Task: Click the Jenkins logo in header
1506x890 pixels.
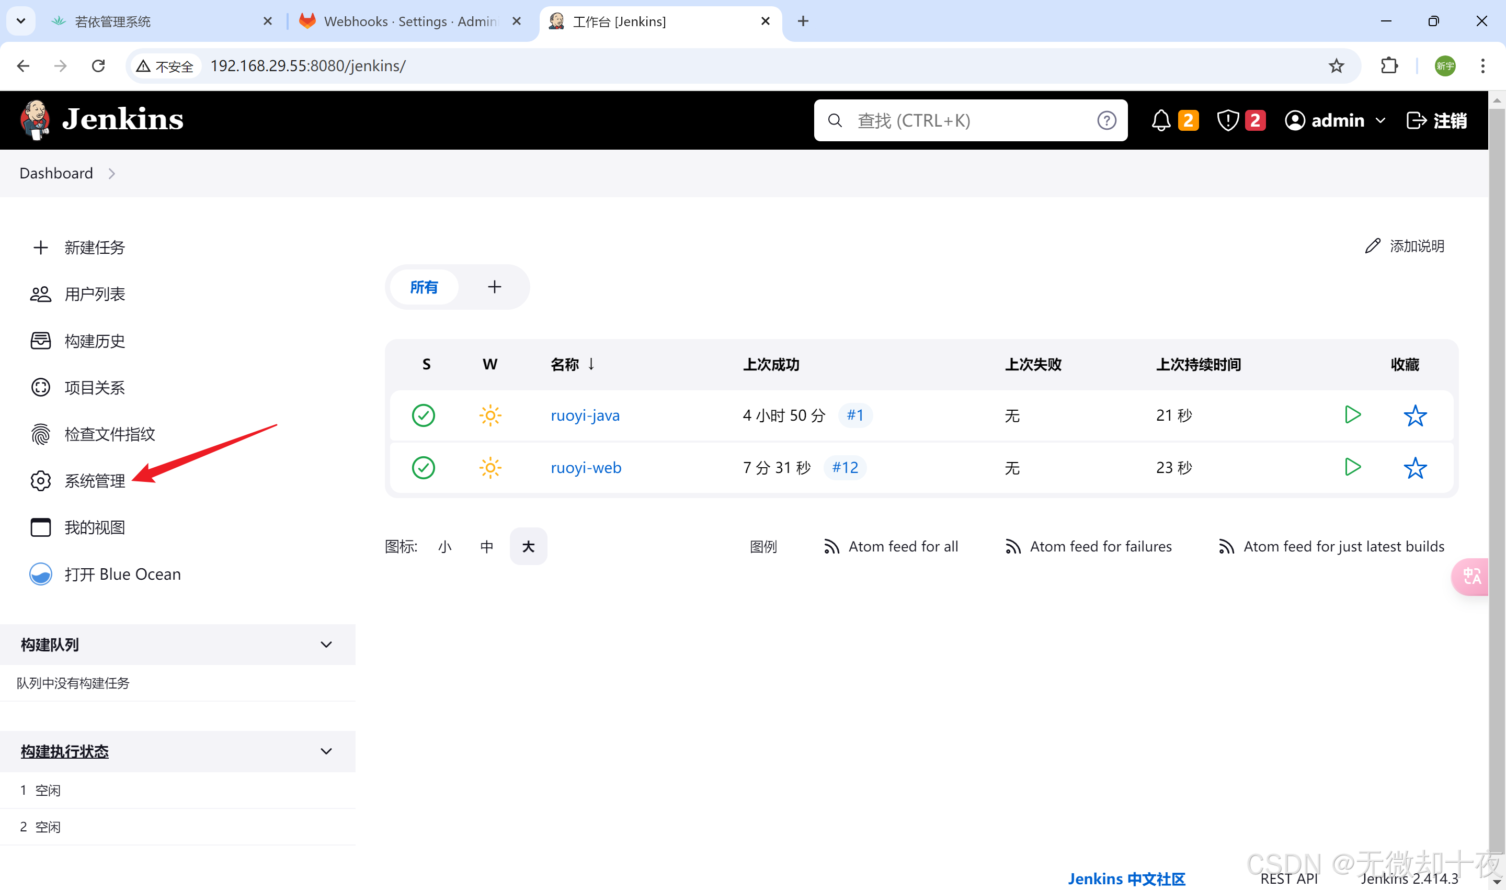Action: [x=102, y=119]
